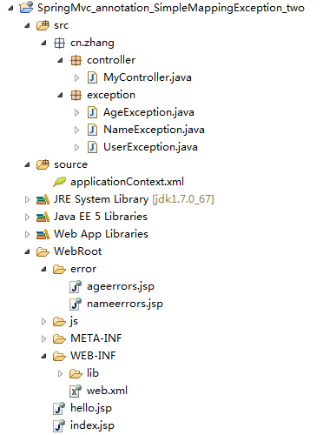Click the exception package icon
Screen dimensions: 323x435
pyautogui.click(x=76, y=95)
